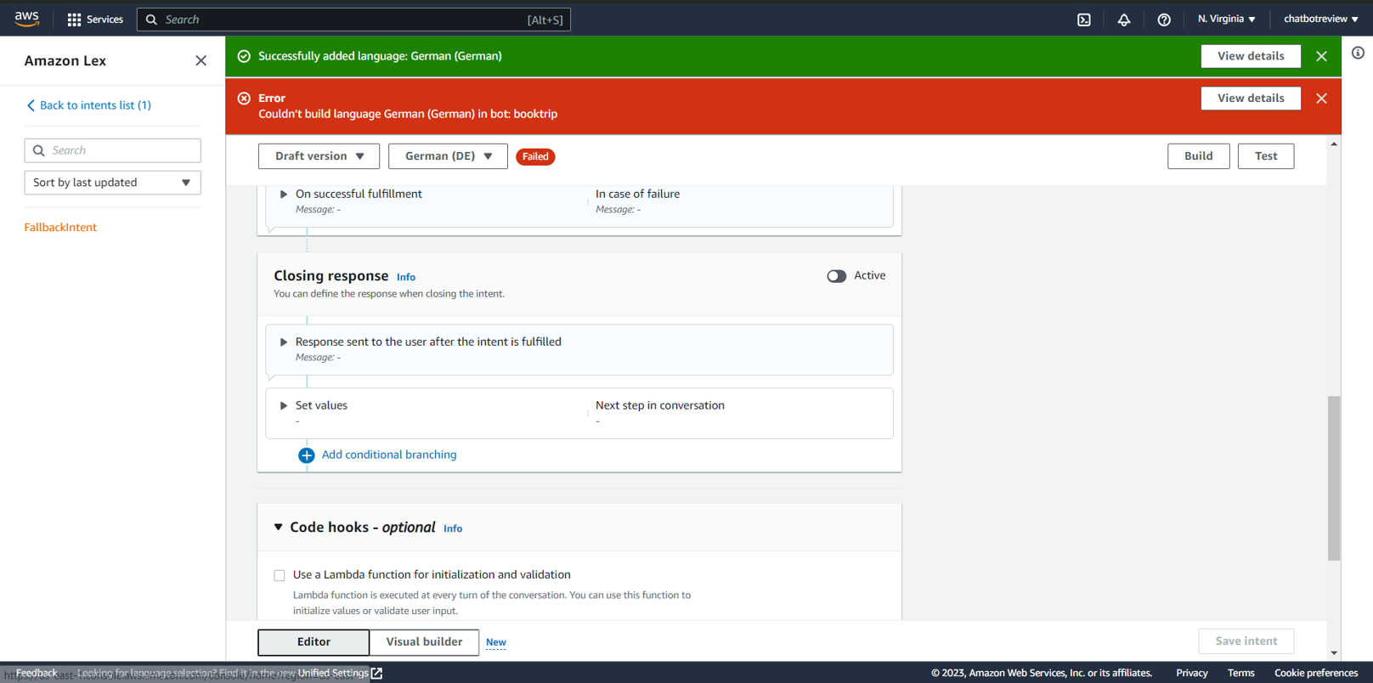Click the plus icon for conditional branching
The width and height of the screenshot is (1373, 683).
click(x=307, y=455)
